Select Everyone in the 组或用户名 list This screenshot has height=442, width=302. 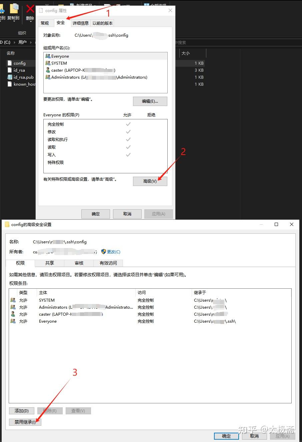point(105,56)
